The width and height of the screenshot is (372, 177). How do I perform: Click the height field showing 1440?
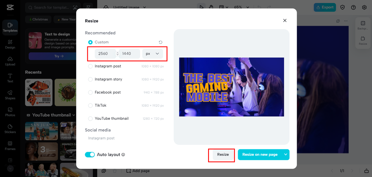[129, 53]
